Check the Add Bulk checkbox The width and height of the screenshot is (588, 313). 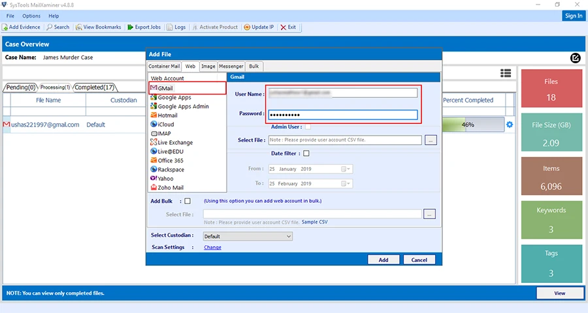[x=188, y=201]
